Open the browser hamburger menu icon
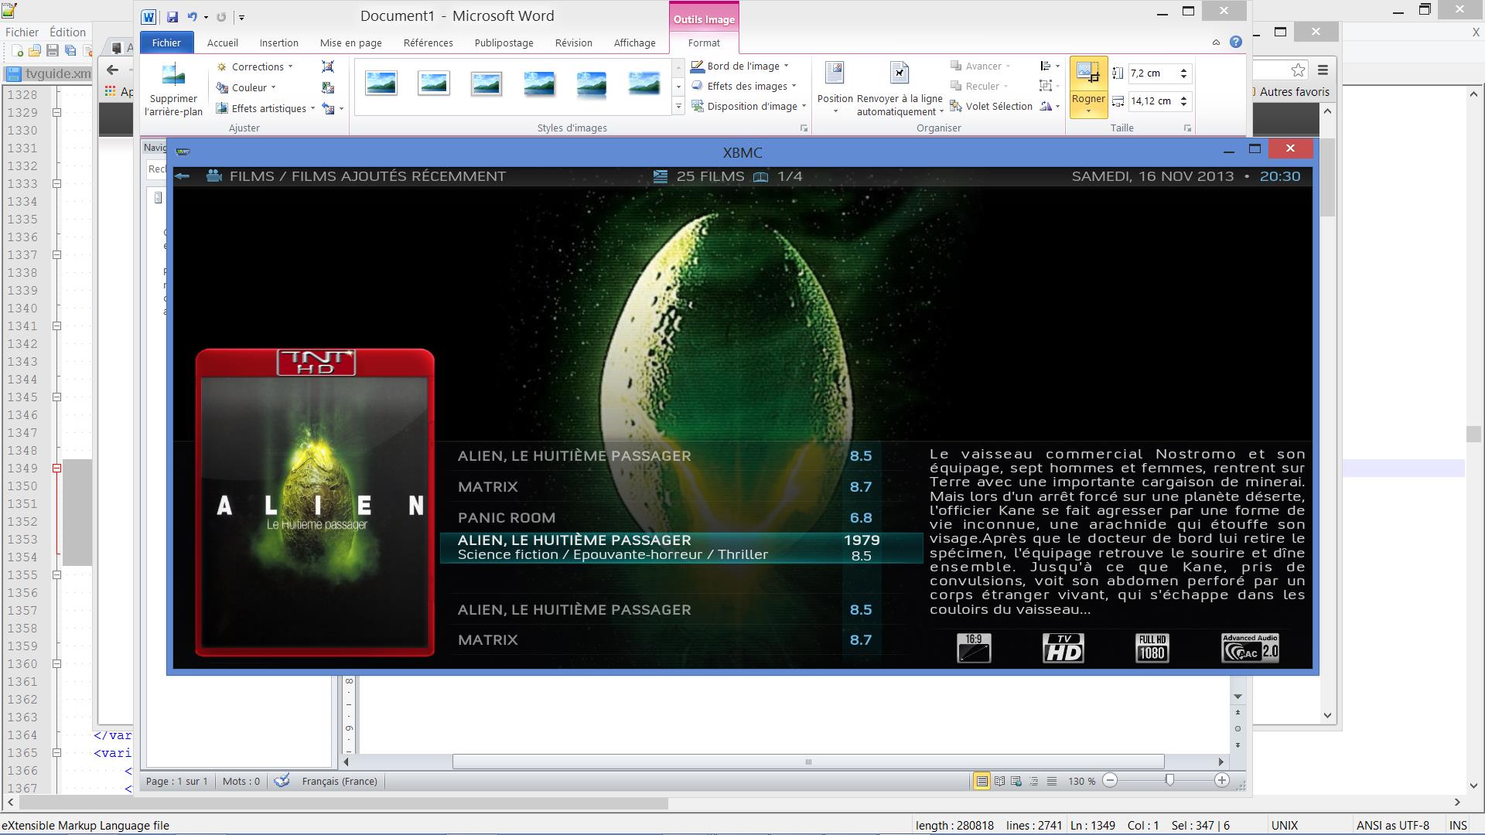1485x835 pixels. click(1323, 70)
